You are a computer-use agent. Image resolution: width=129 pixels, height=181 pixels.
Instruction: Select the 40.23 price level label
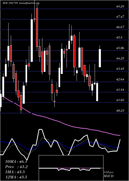click(120, 111)
